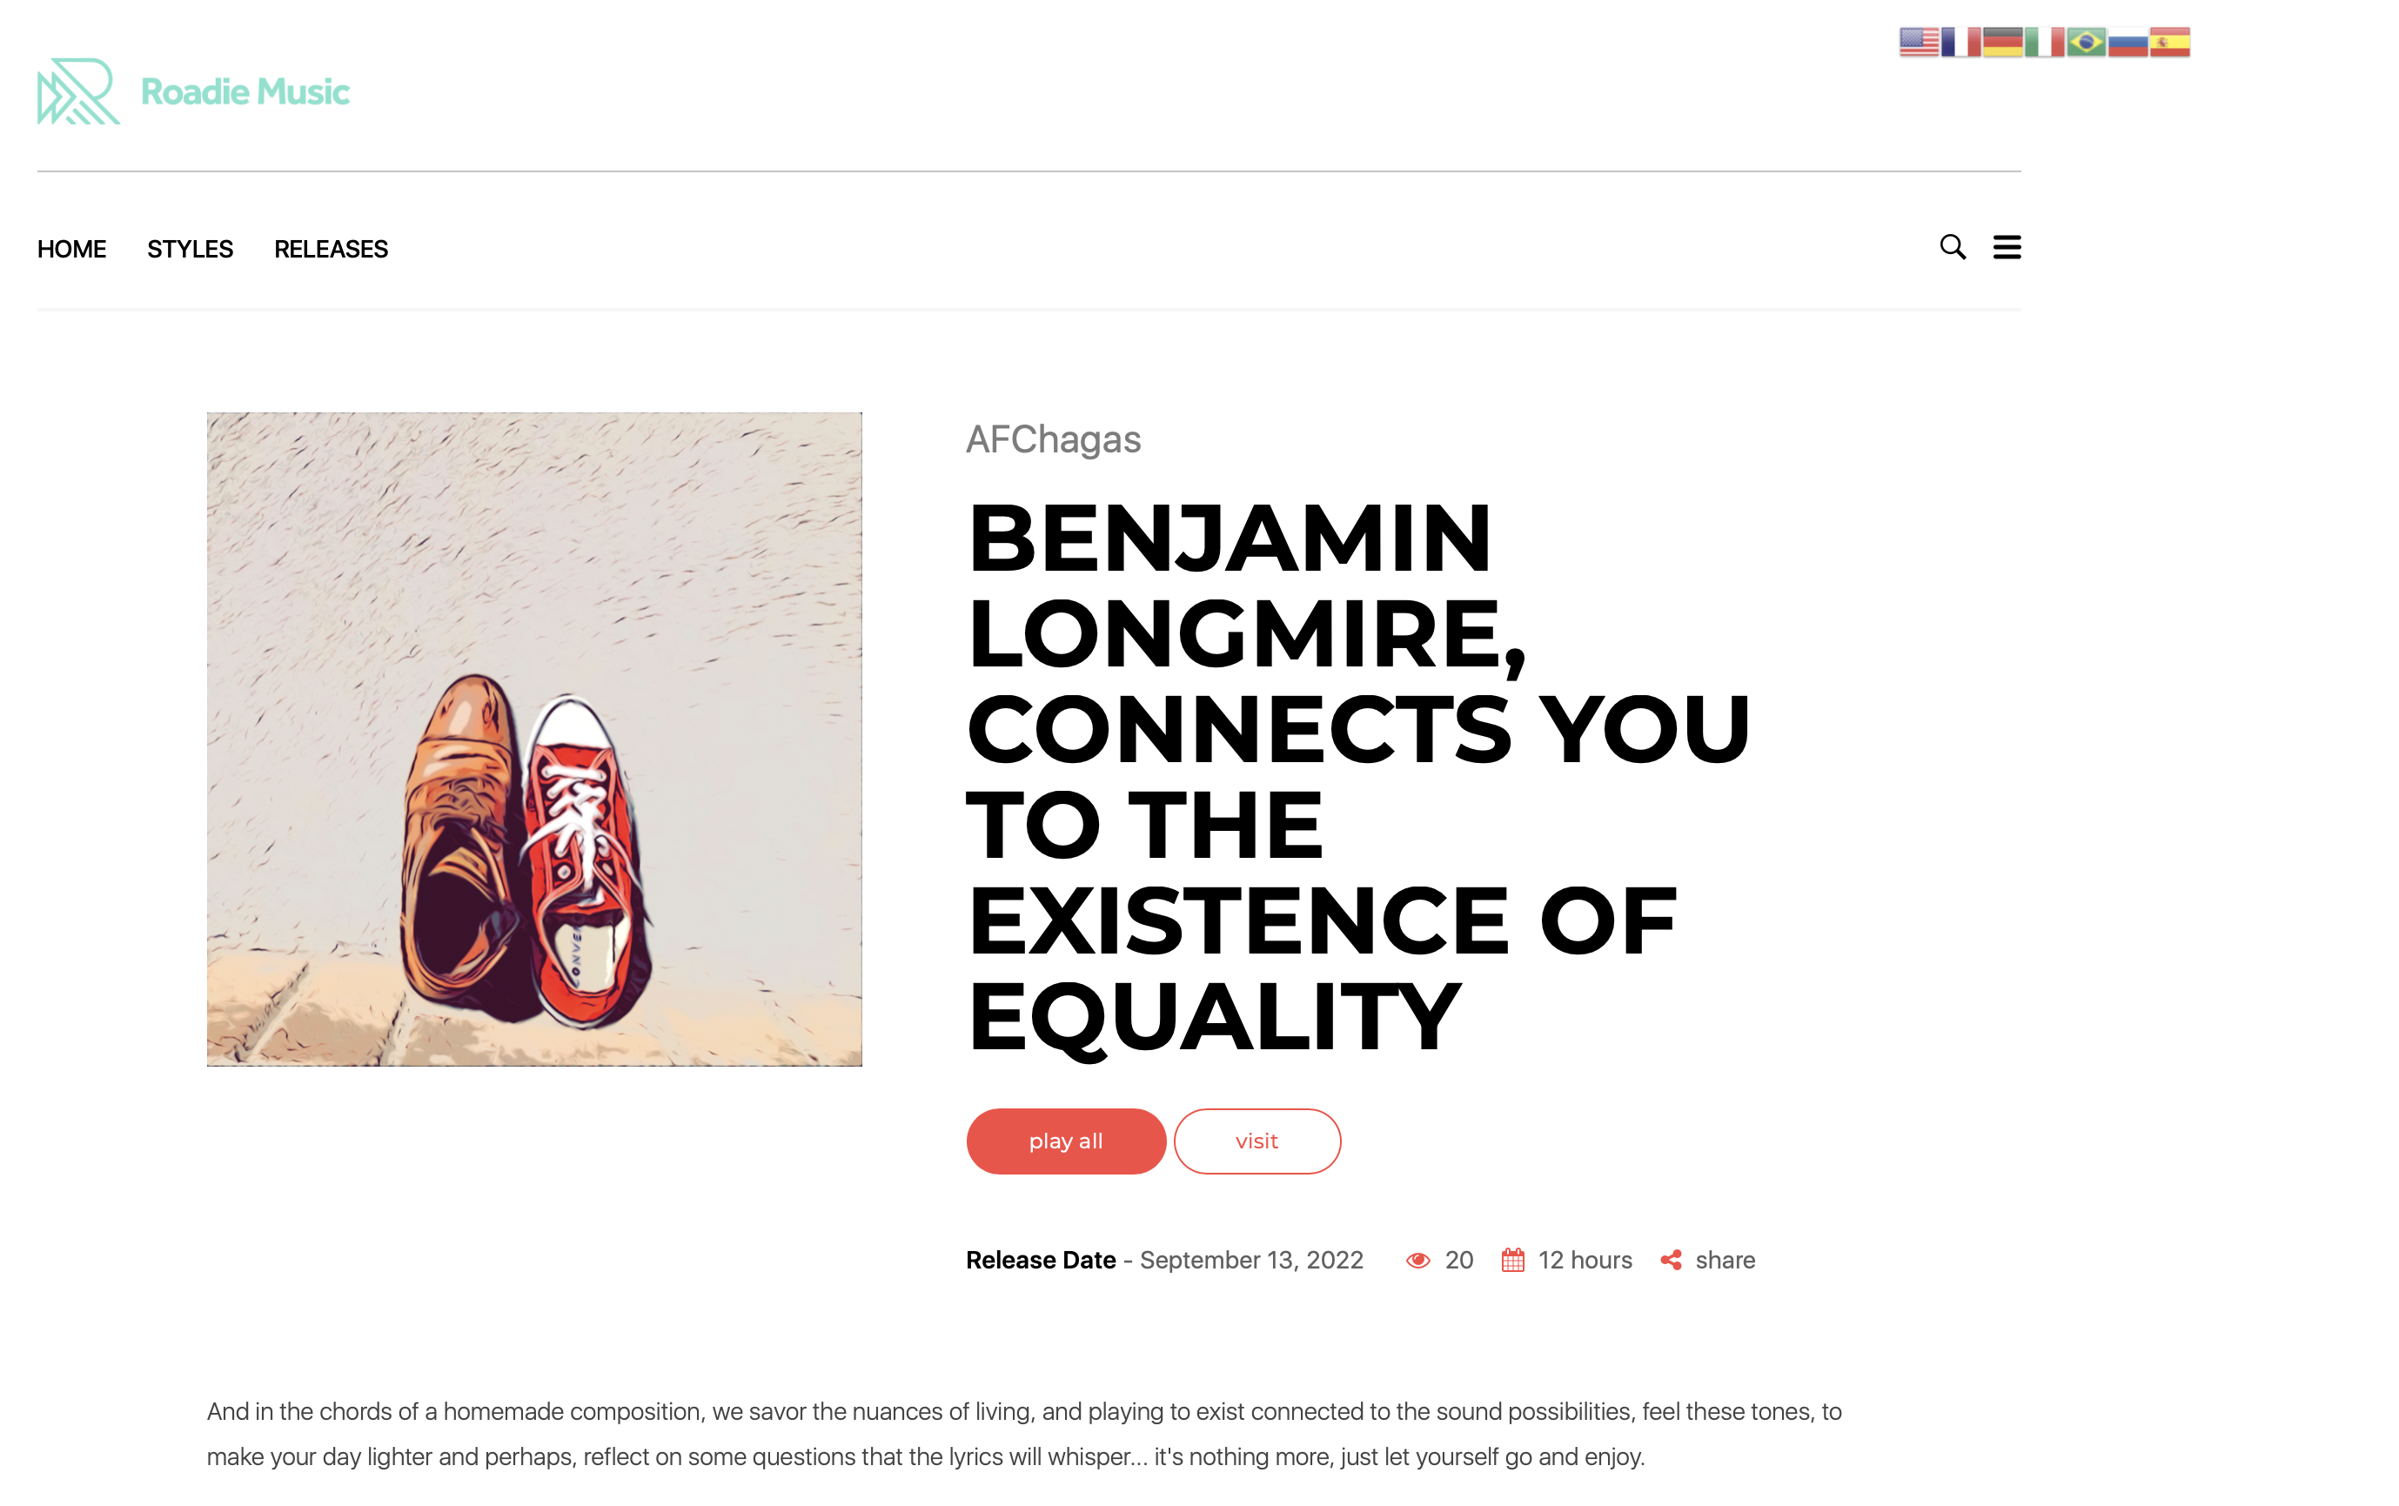Click the red eye views icon

point(1417,1261)
